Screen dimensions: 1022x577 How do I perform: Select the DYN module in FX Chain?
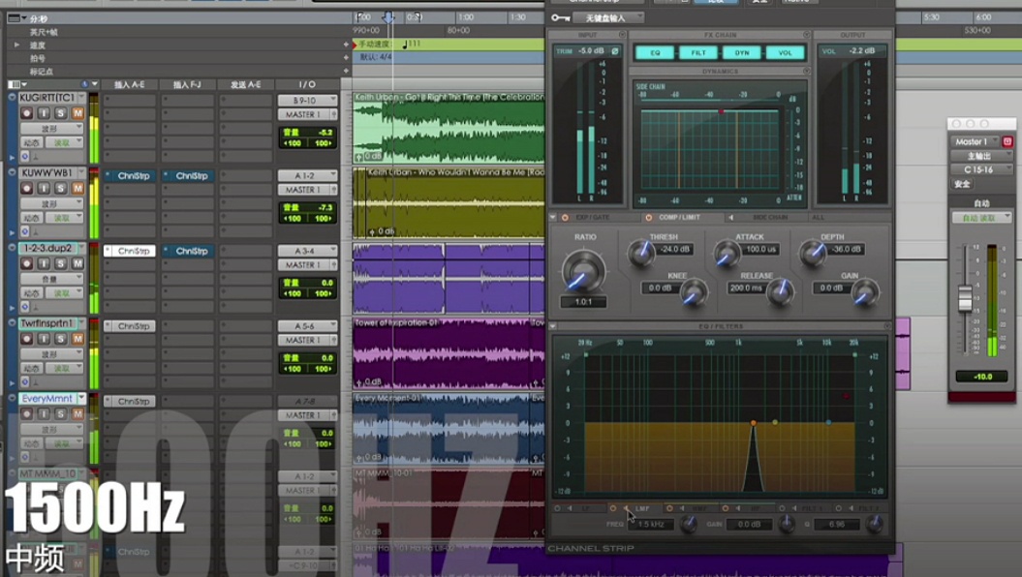[x=741, y=53]
